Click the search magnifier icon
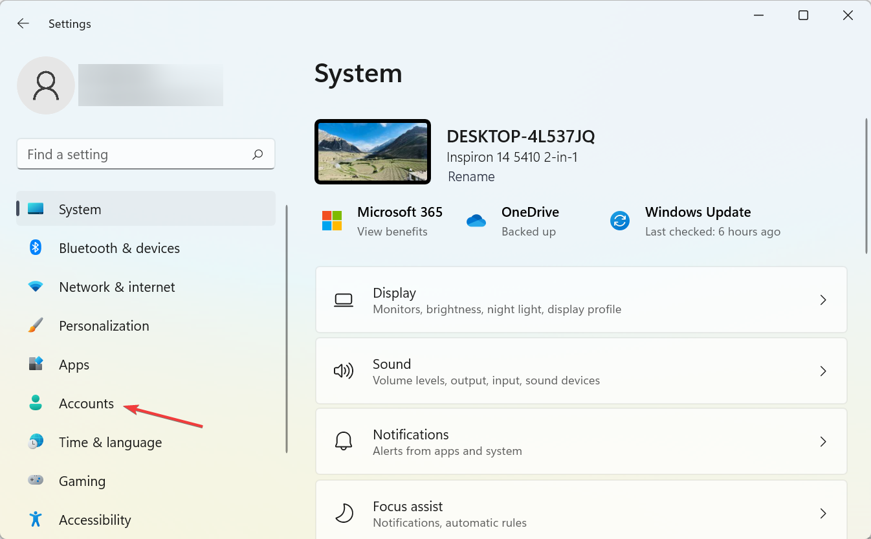Screen dimensions: 871x539 tap(257, 154)
